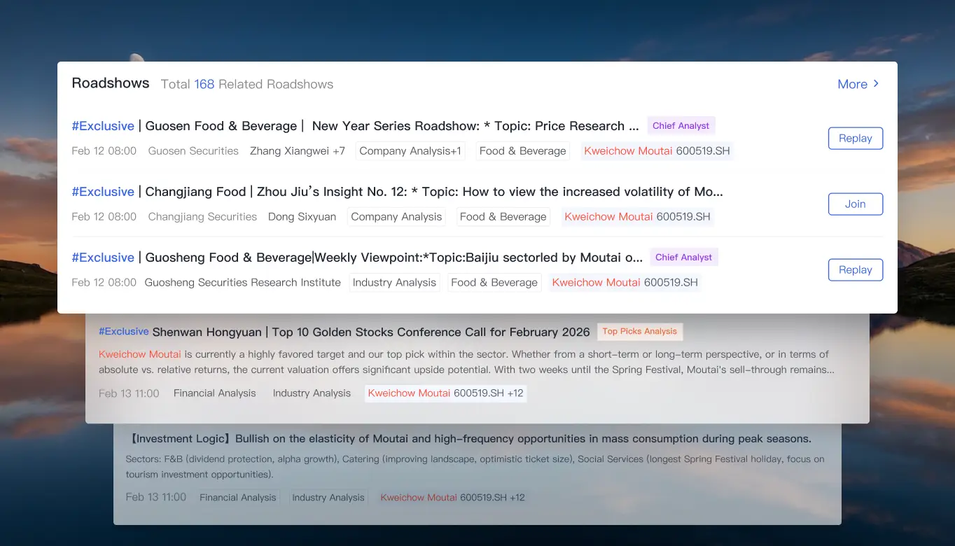Click the Shenwan Hongyuan card summary paragraph
The image size is (955, 546).
click(466, 362)
